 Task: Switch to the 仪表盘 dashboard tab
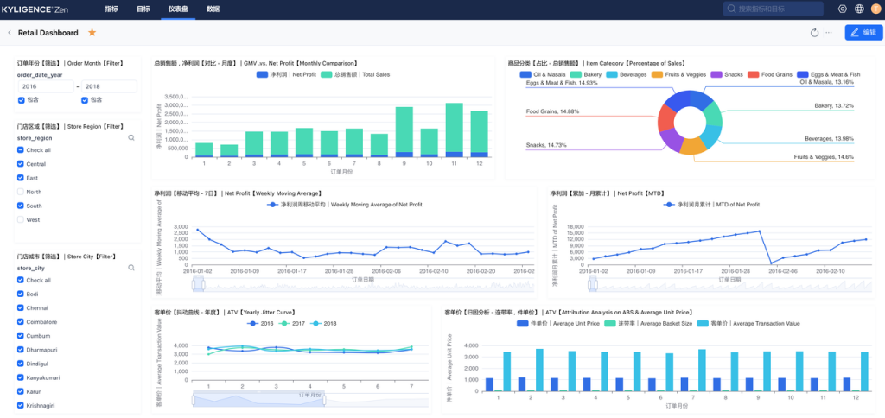[178, 9]
